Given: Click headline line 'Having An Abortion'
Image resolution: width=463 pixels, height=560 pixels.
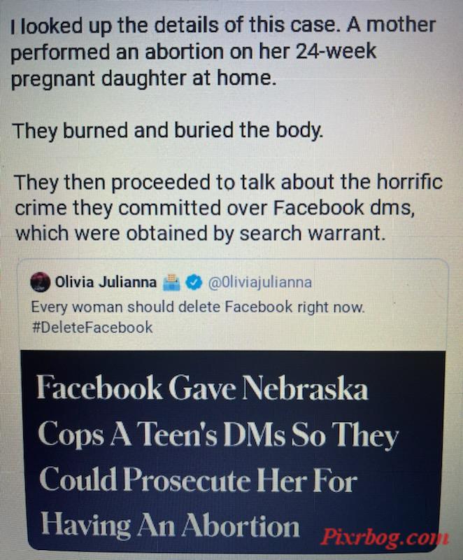Looking at the screenshot, I should pyautogui.click(x=170, y=526).
